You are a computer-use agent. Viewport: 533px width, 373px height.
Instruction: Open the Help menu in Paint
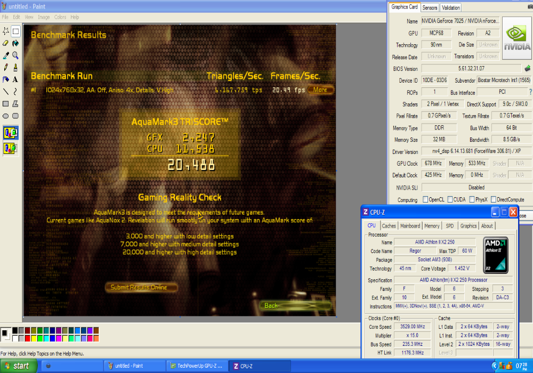coord(75,17)
